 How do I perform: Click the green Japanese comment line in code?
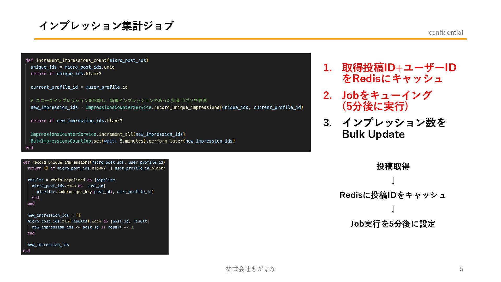coord(118,101)
